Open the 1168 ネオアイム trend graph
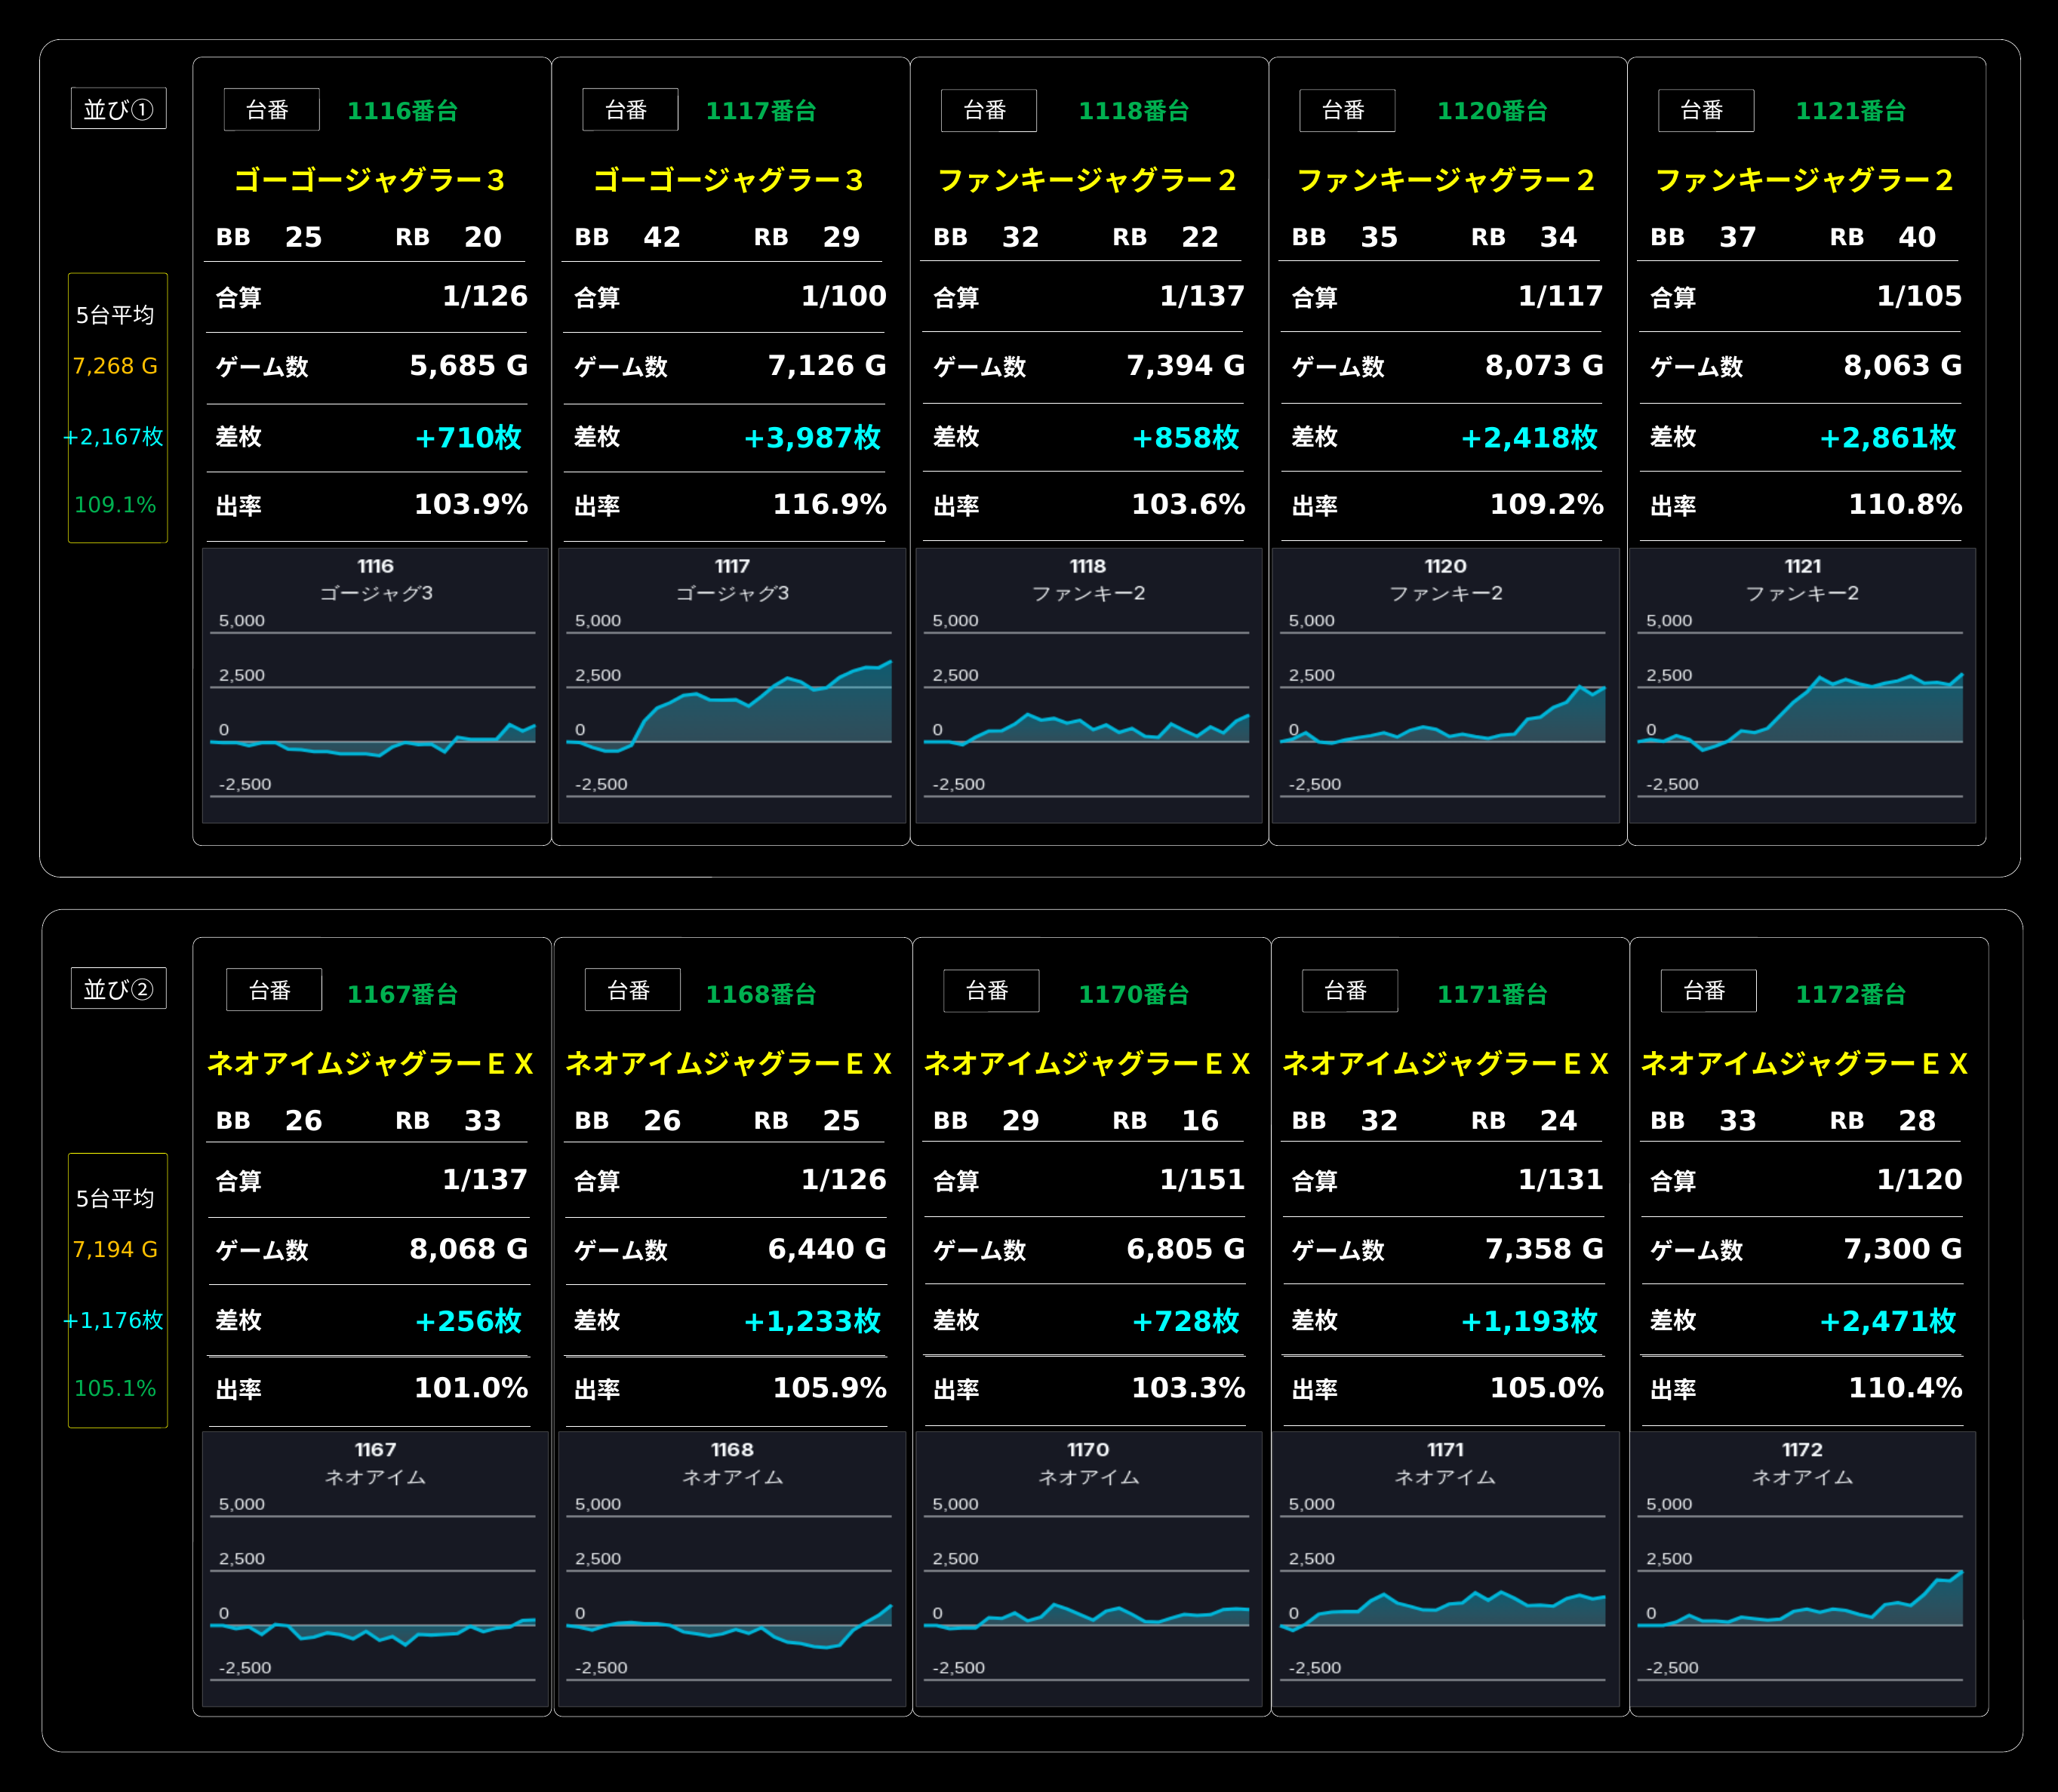The image size is (2058, 1792). [732, 1569]
